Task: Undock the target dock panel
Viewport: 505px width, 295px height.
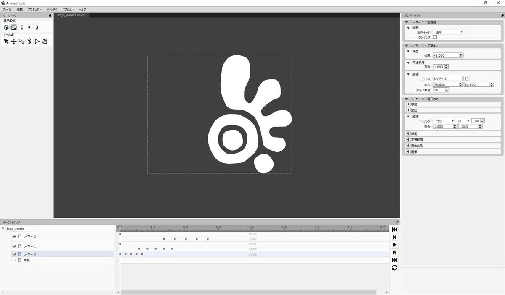Action: [x=397, y=222]
